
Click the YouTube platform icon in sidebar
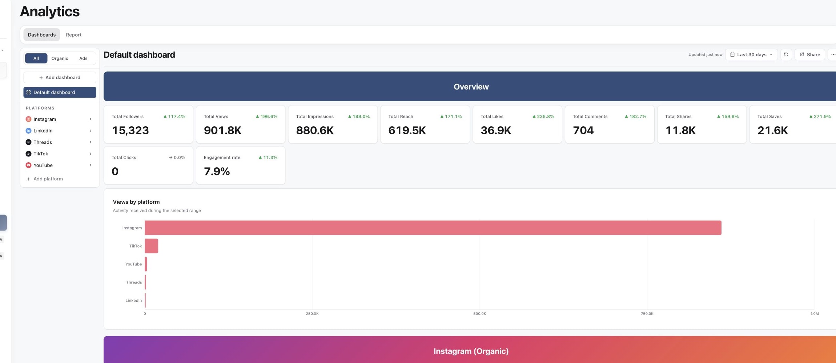(28, 165)
